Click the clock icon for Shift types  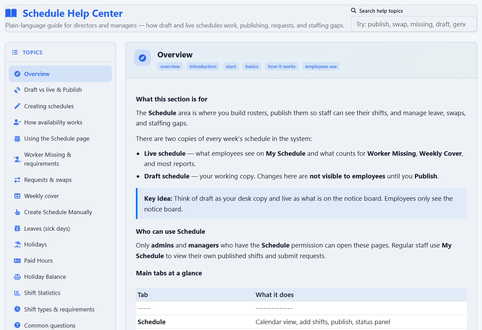(17, 309)
